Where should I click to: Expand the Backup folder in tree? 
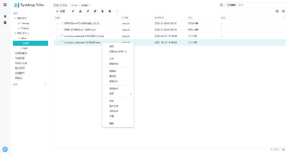pyautogui.click(x=19, y=23)
